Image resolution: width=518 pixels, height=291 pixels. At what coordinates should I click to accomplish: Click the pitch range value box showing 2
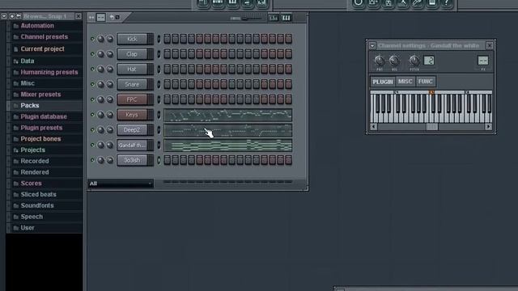tap(429, 61)
